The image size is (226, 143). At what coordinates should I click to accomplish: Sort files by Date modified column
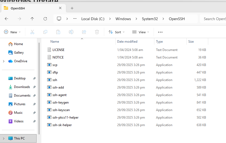coord(127,42)
